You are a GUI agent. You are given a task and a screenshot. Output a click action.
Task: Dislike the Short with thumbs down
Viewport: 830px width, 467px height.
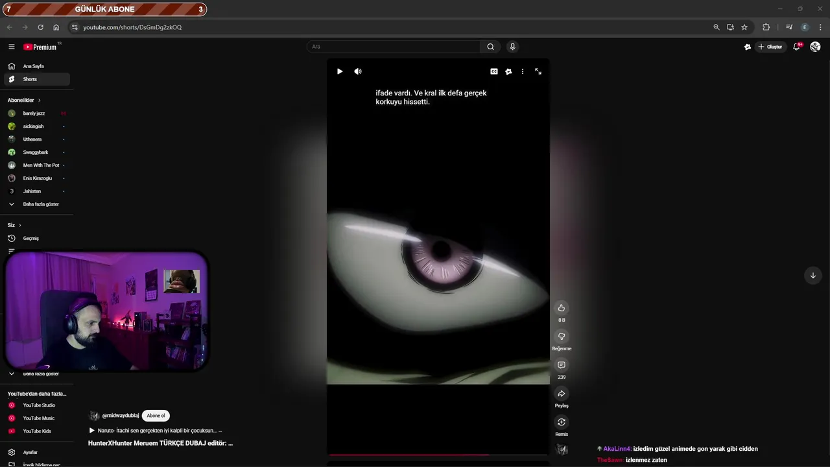(x=562, y=337)
